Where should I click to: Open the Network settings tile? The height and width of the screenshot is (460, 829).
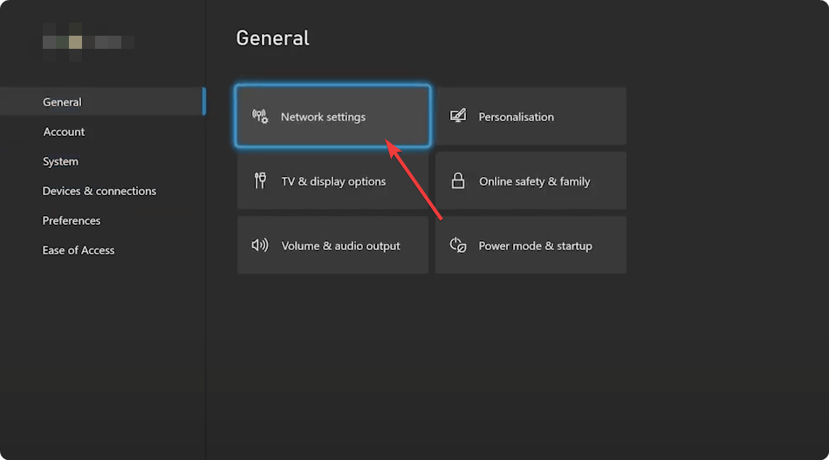pos(332,117)
